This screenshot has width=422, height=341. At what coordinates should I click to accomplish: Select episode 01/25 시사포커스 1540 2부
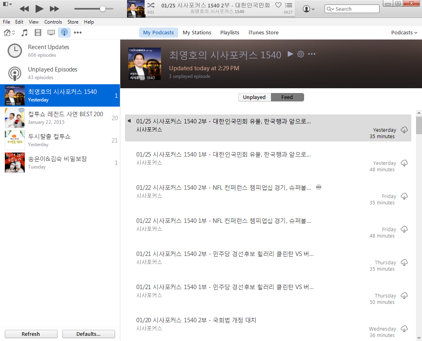tap(268, 128)
